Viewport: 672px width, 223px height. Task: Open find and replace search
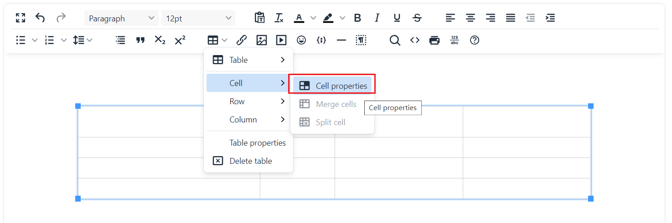(x=395, y=41)
